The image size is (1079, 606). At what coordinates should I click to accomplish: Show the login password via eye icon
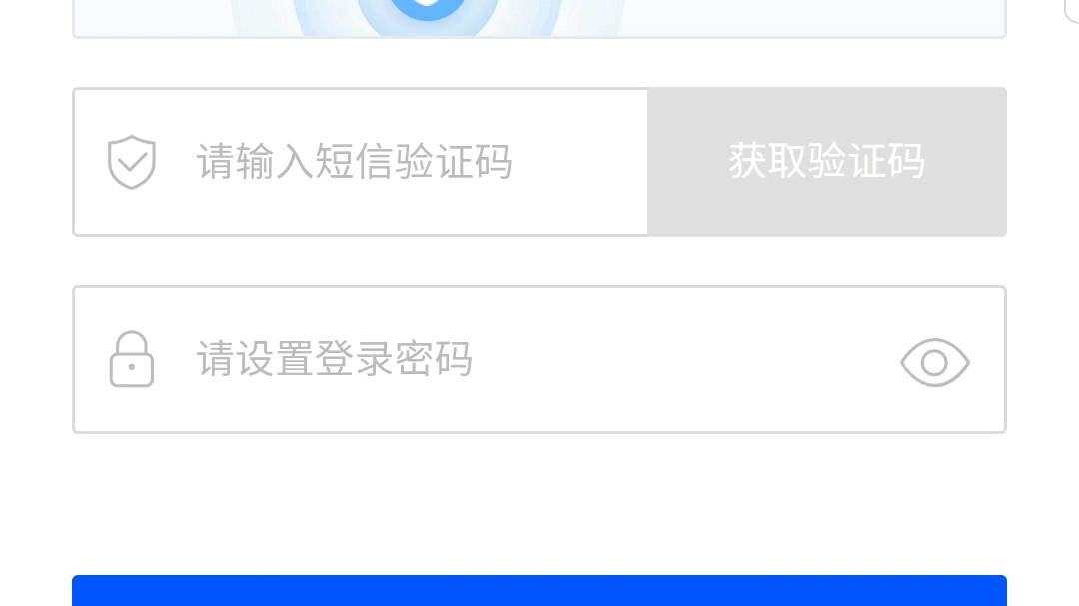[934, 362]
